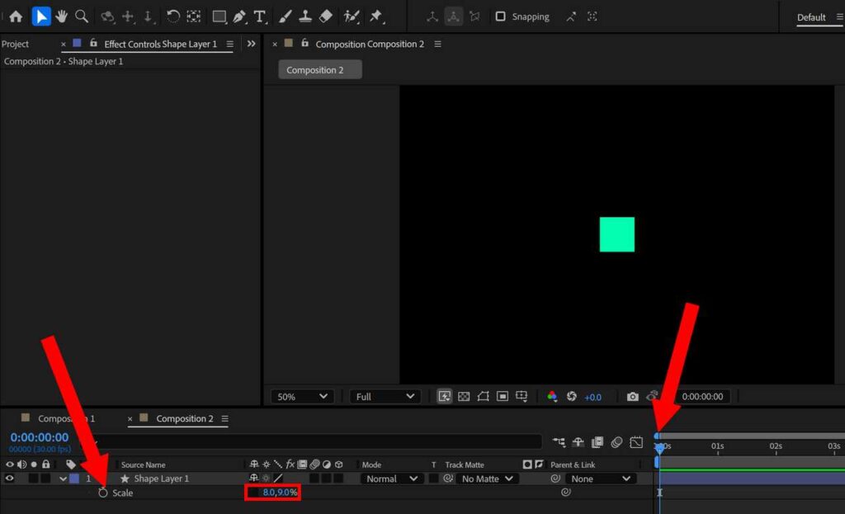The image size is (845, 514).
Task: Select the Eraser tool
Action: [325, 17]
